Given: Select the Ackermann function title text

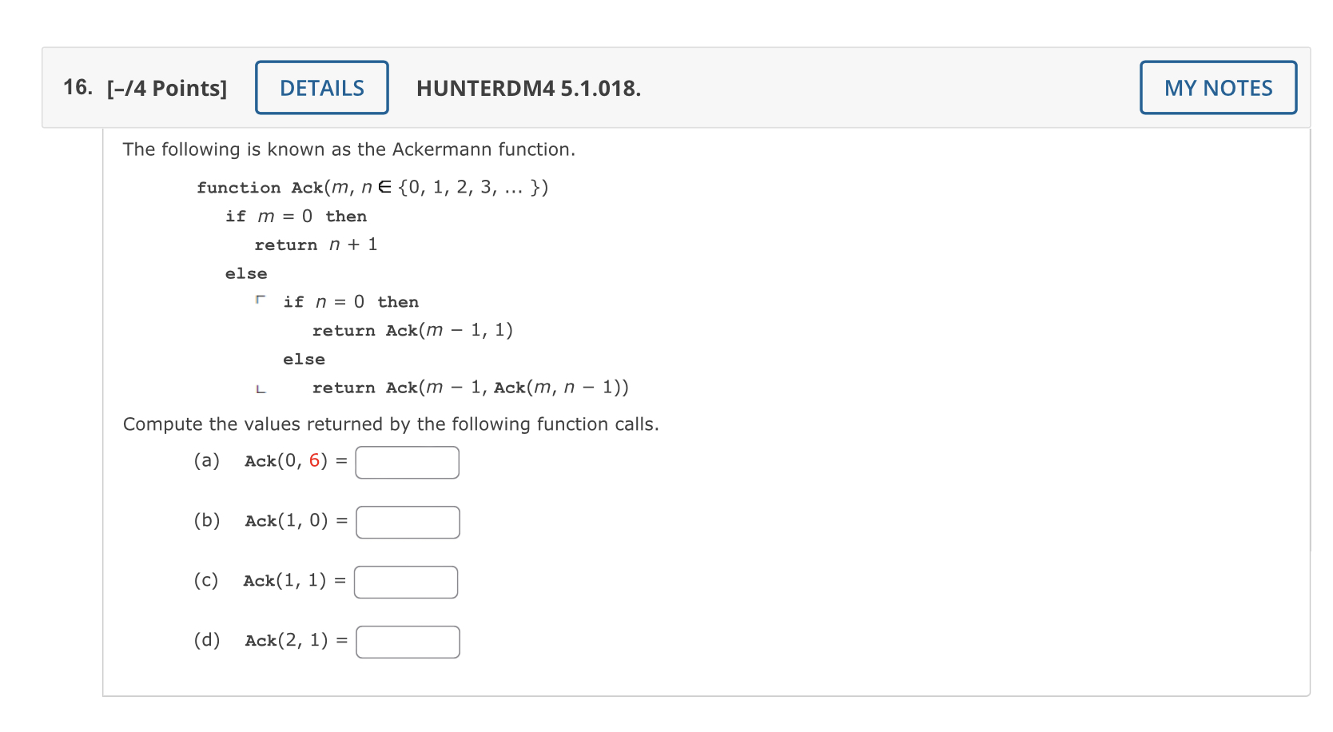Looking at the screenshot, I should point(349,149).
